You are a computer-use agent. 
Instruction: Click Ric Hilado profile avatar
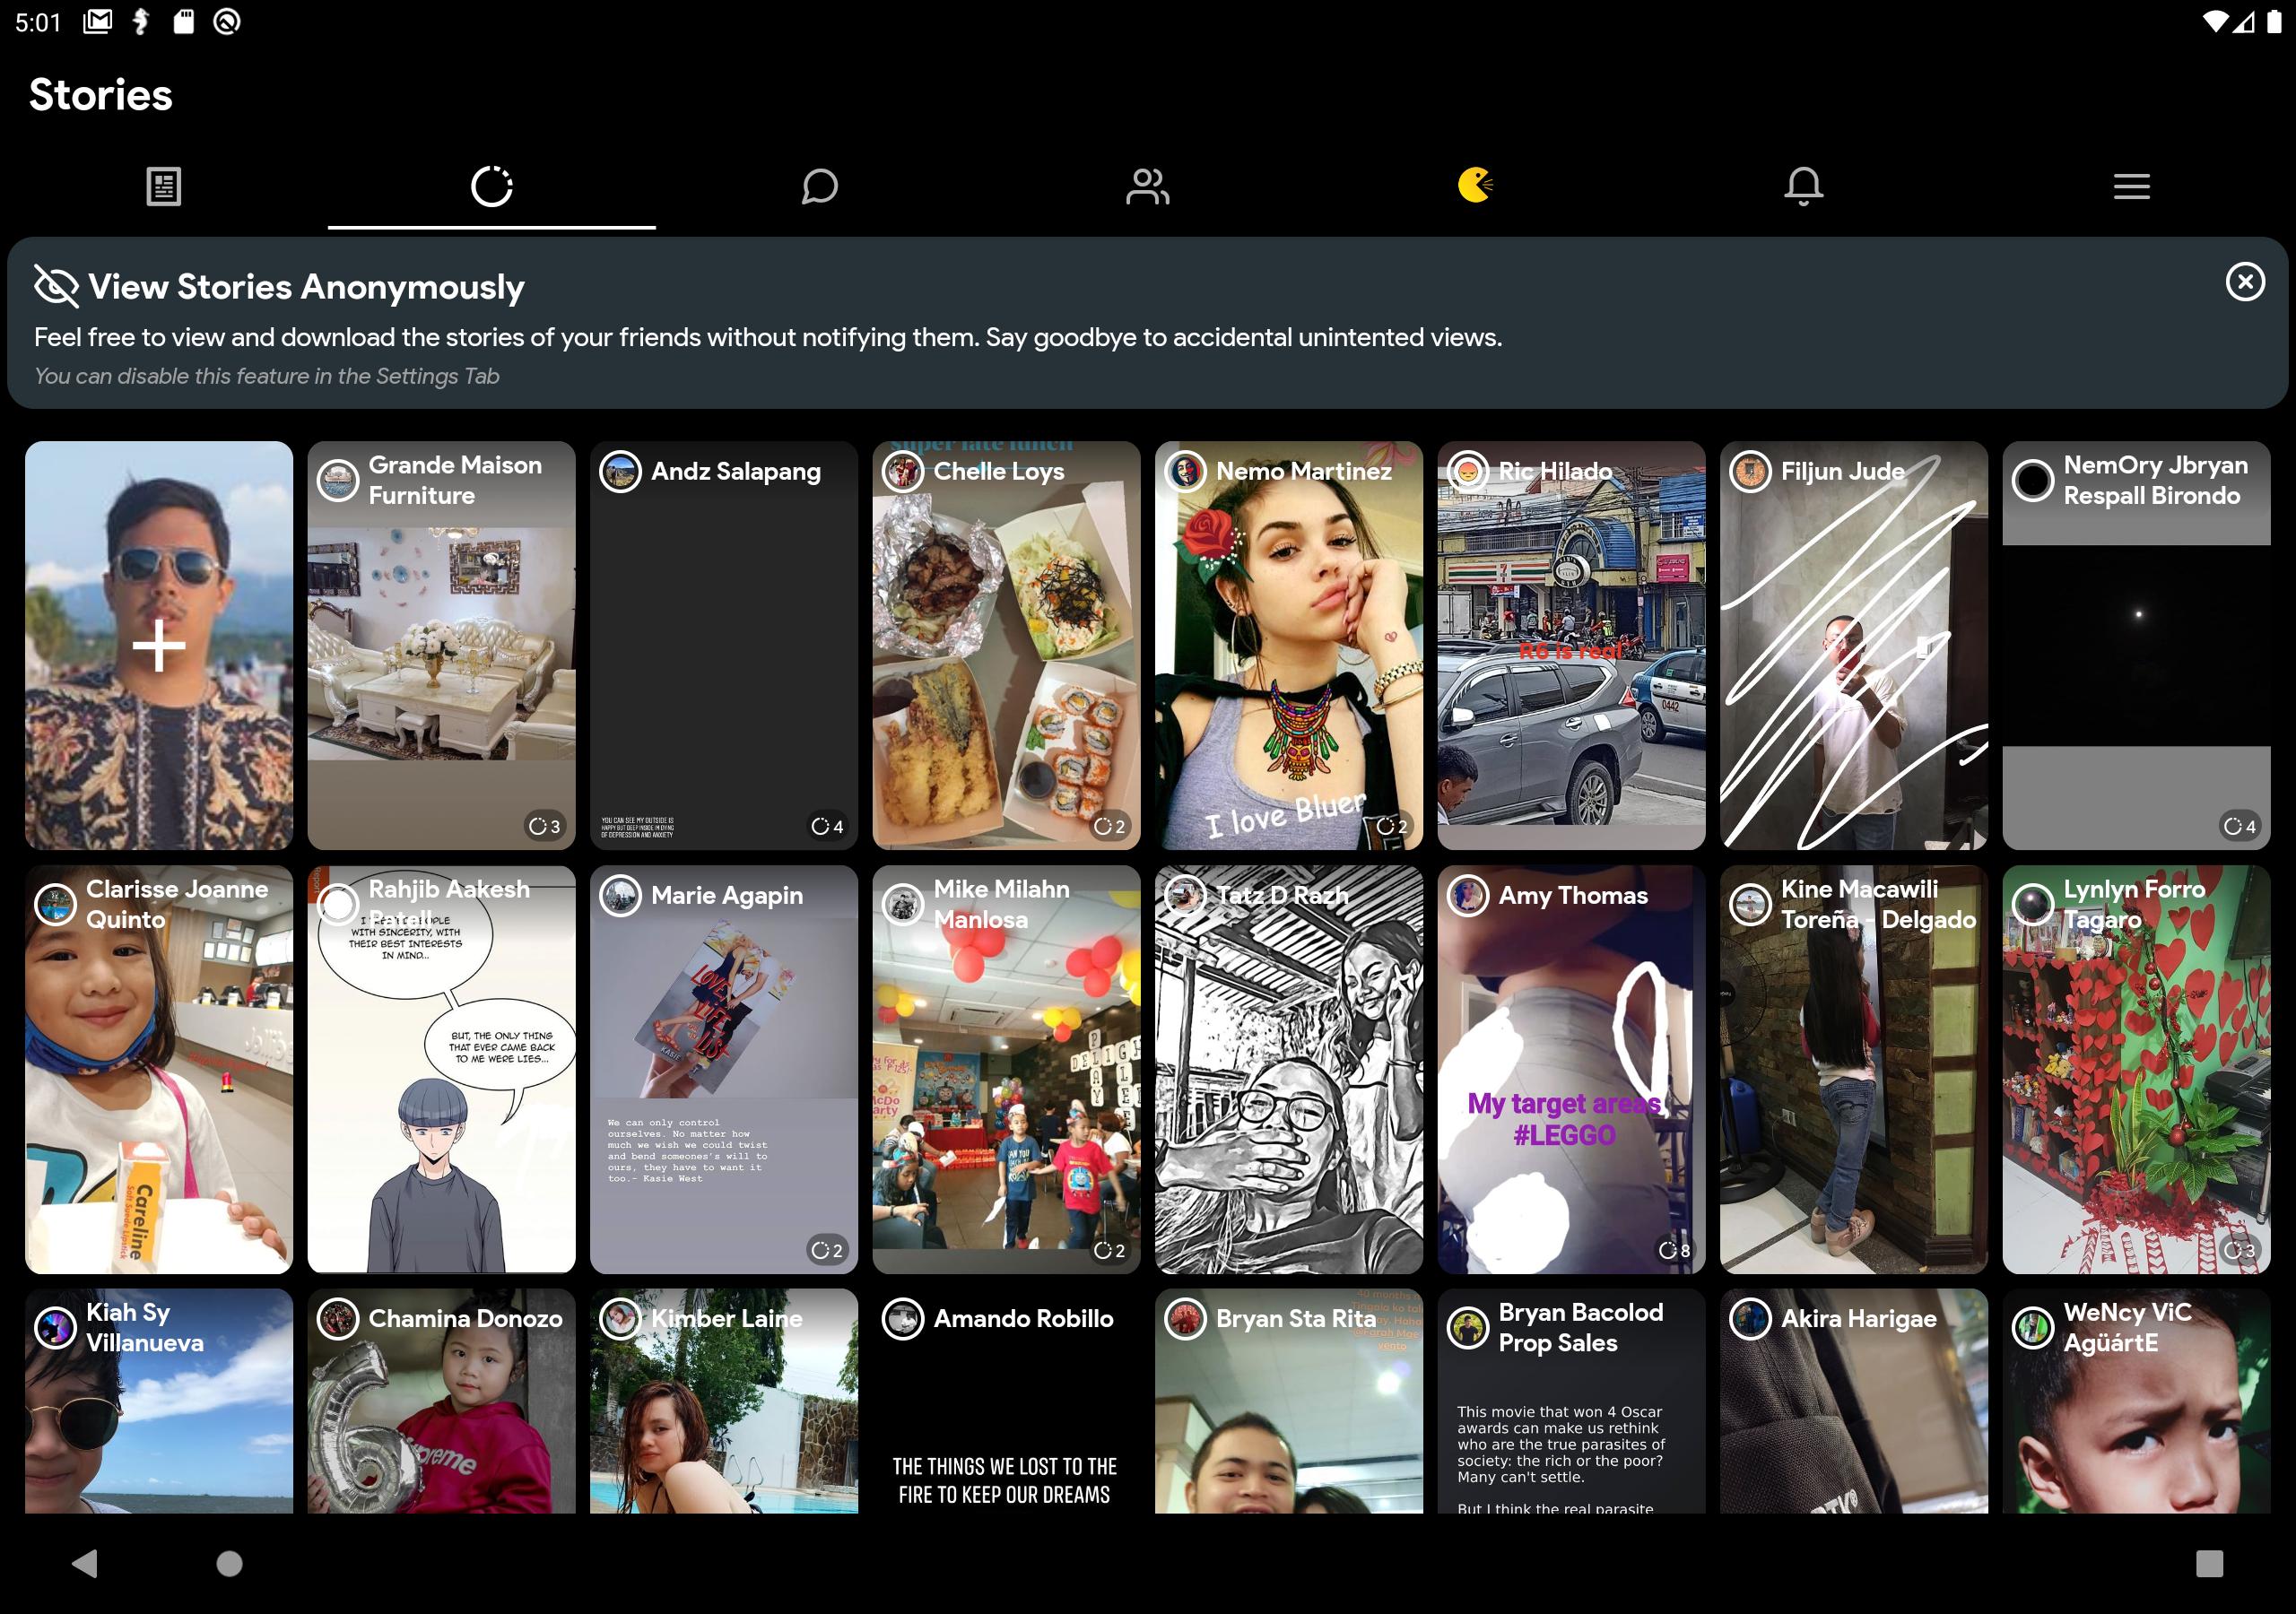point(1468,471)
